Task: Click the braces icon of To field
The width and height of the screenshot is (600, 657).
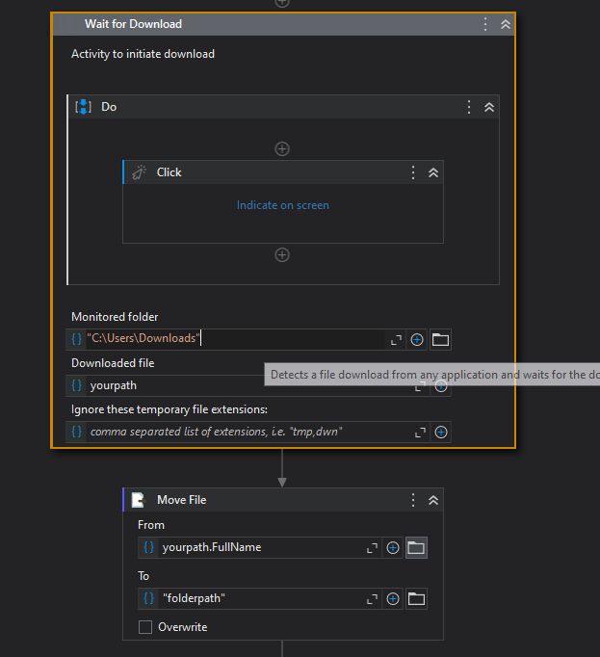Action: (148, 598)
